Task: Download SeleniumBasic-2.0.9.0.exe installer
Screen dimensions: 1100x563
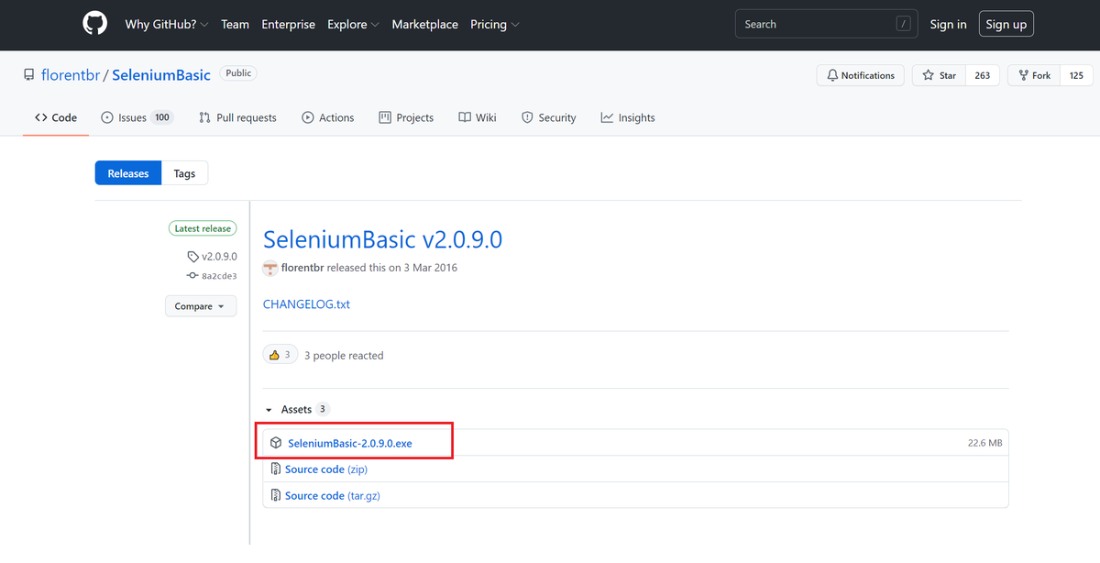Action: 349,443
